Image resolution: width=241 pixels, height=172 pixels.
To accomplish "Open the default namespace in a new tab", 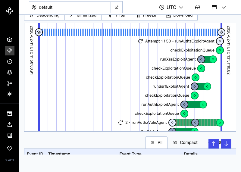I will pyautogui.click(x=117, y=7).
